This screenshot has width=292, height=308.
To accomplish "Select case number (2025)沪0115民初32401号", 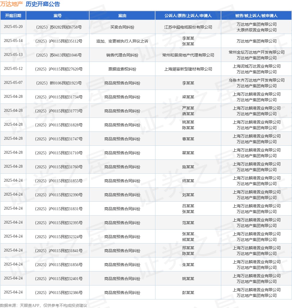I will [x=59, y=278].
